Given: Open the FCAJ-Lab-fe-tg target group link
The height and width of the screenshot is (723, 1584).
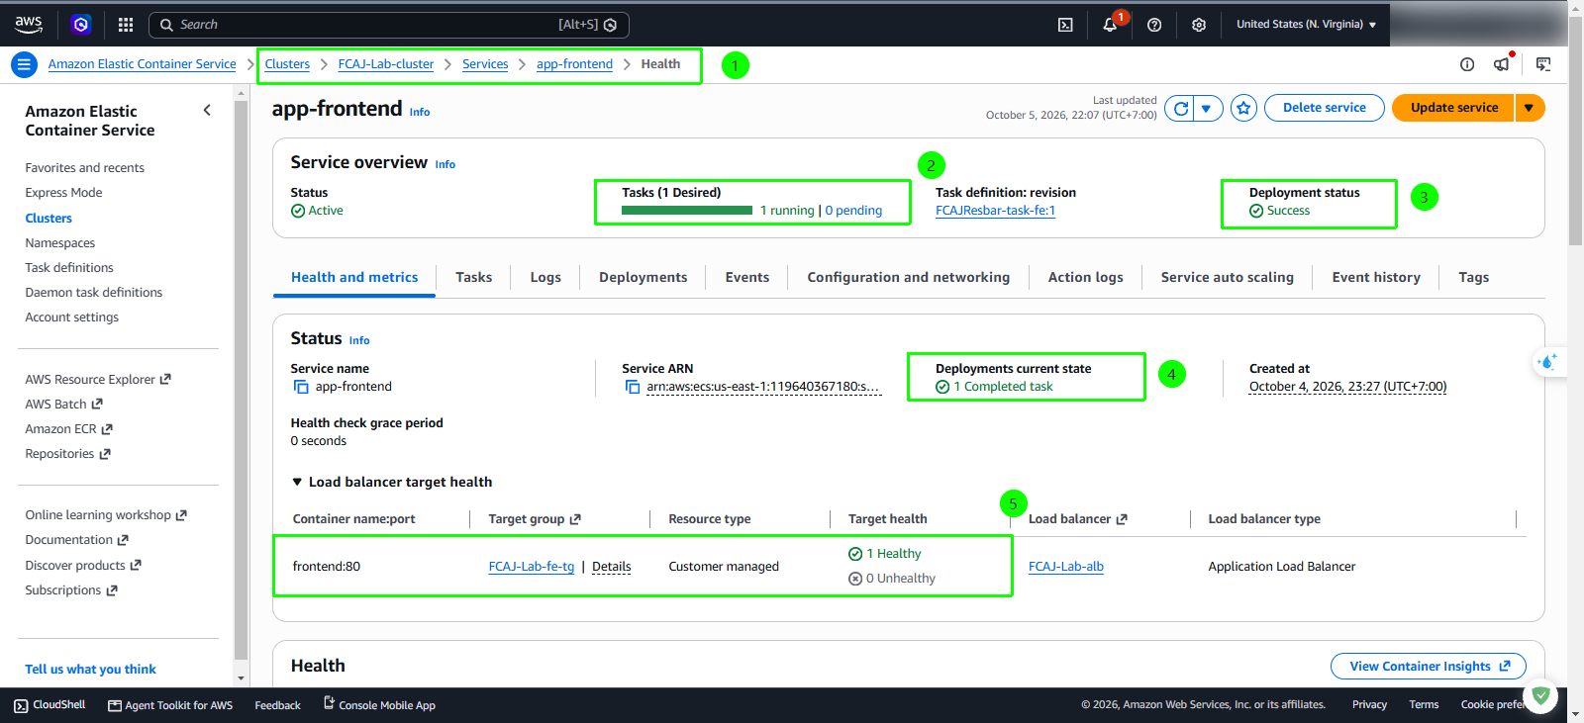Looking at the screenshot, I should [532, 567].
